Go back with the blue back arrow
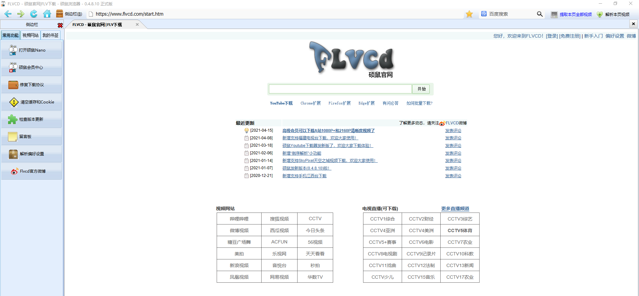The width and height of the screenshot is (639, 296). [x=8, y=14]
